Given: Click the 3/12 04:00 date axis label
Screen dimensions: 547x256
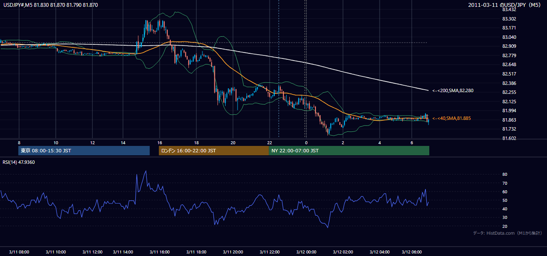Looking at the screenshot, I should [x=380, y=252].
